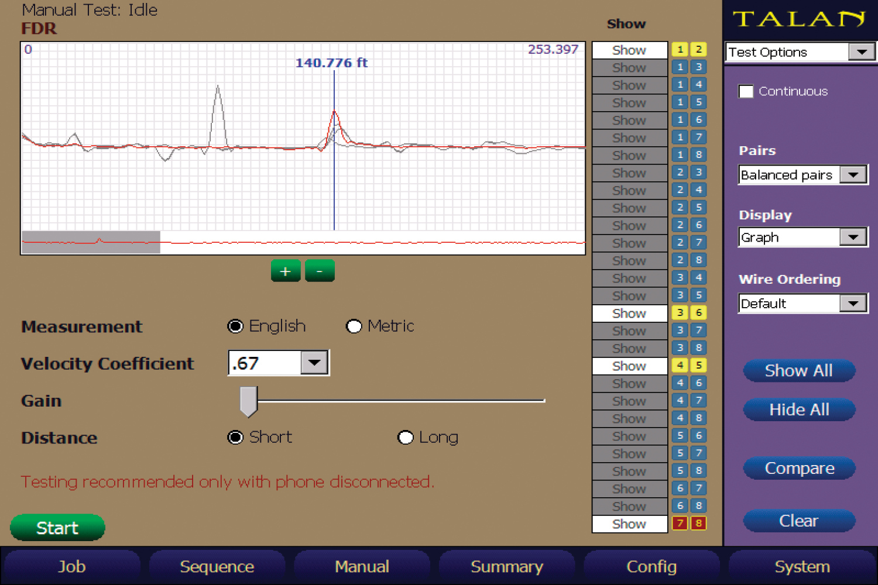Toggle Show for wire pair 3-6
This screenshot has width=878, height=585.
[629, 314]
